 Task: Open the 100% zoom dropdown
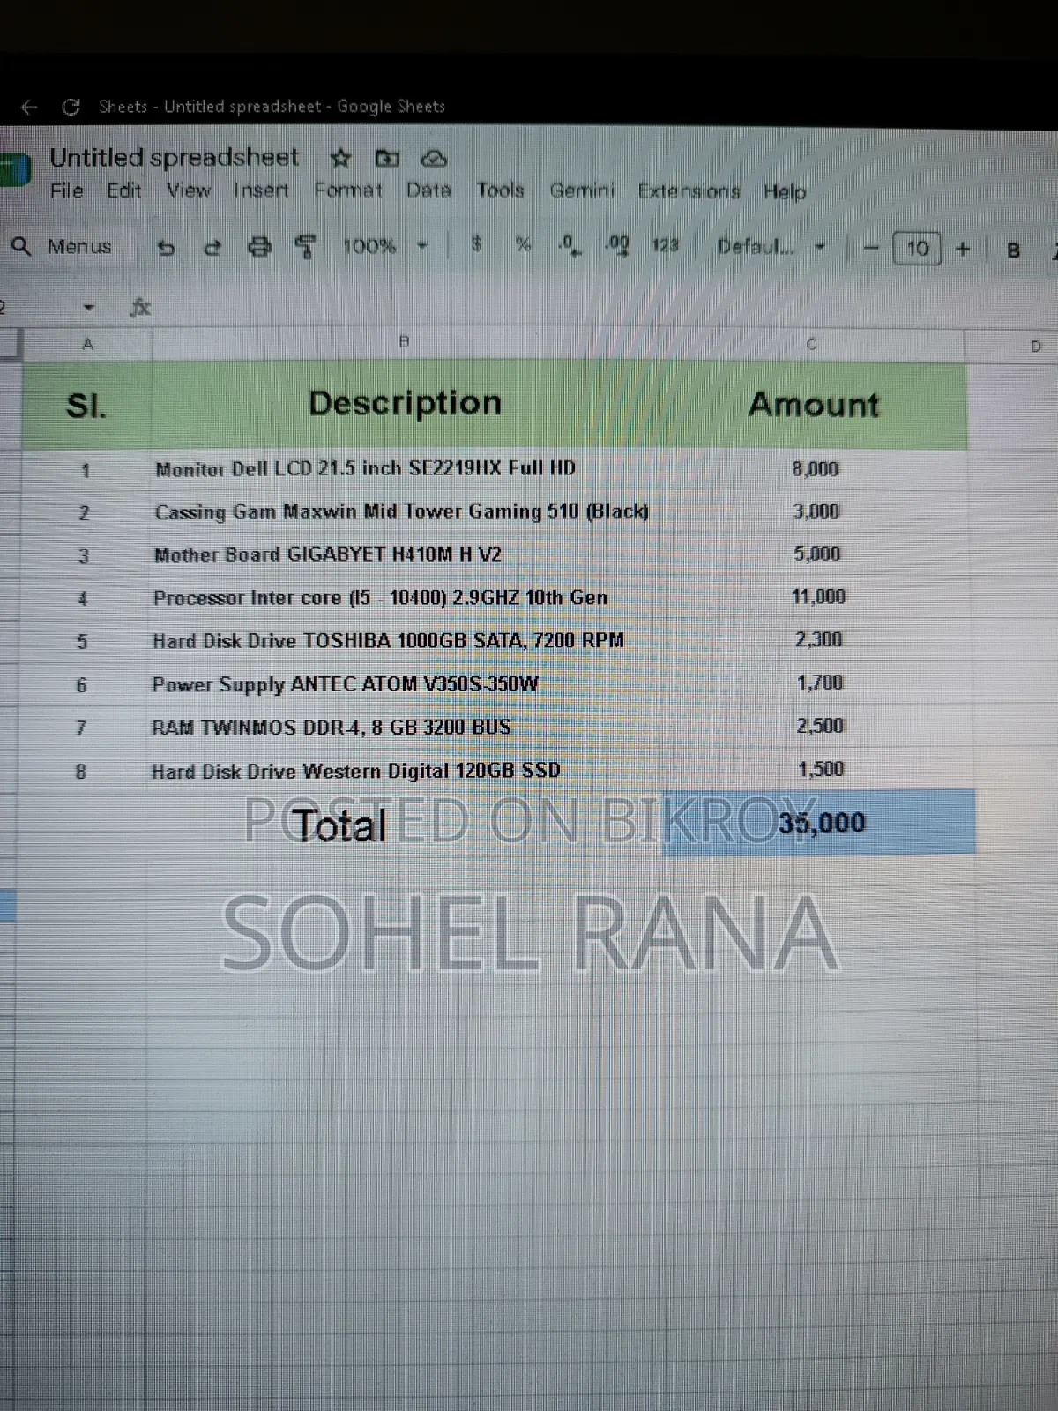click(x=385, y=247)
